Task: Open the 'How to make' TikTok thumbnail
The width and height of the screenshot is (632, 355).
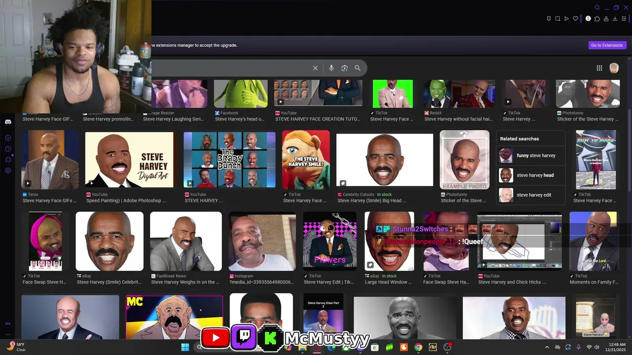Action: [x=596, y=160]
